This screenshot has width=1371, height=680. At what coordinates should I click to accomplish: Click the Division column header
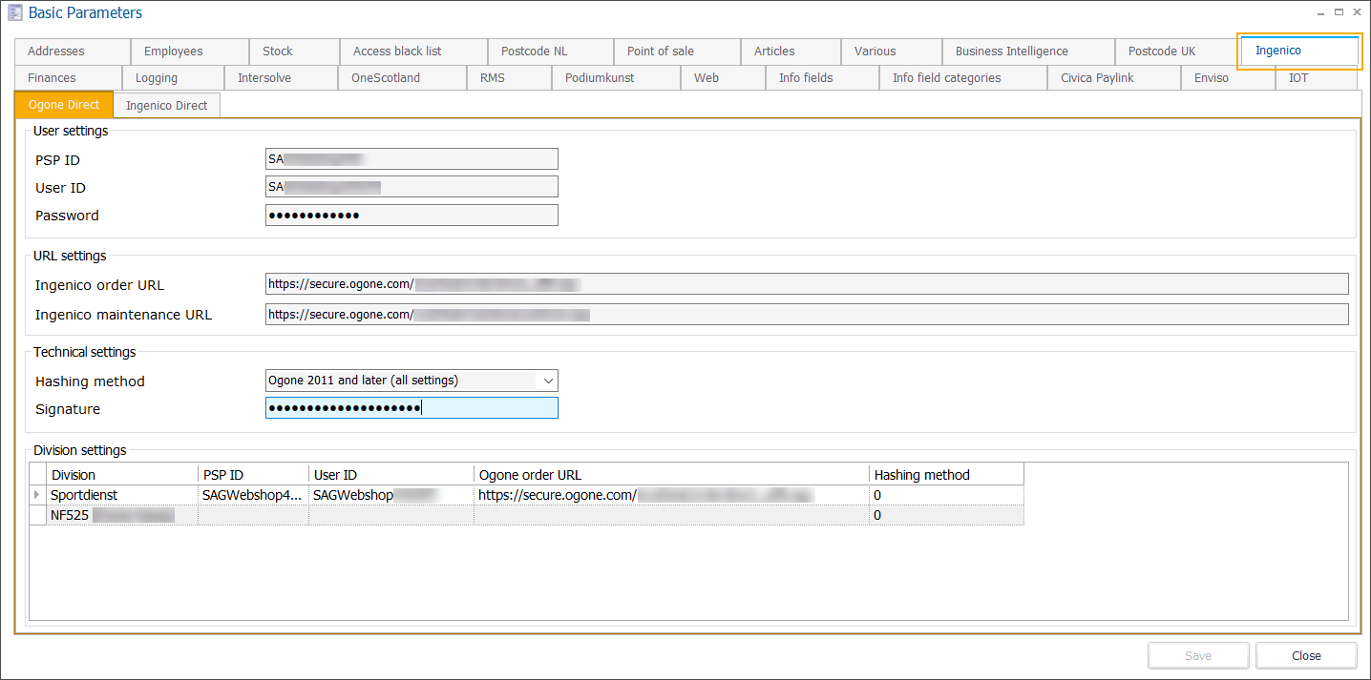122,474
